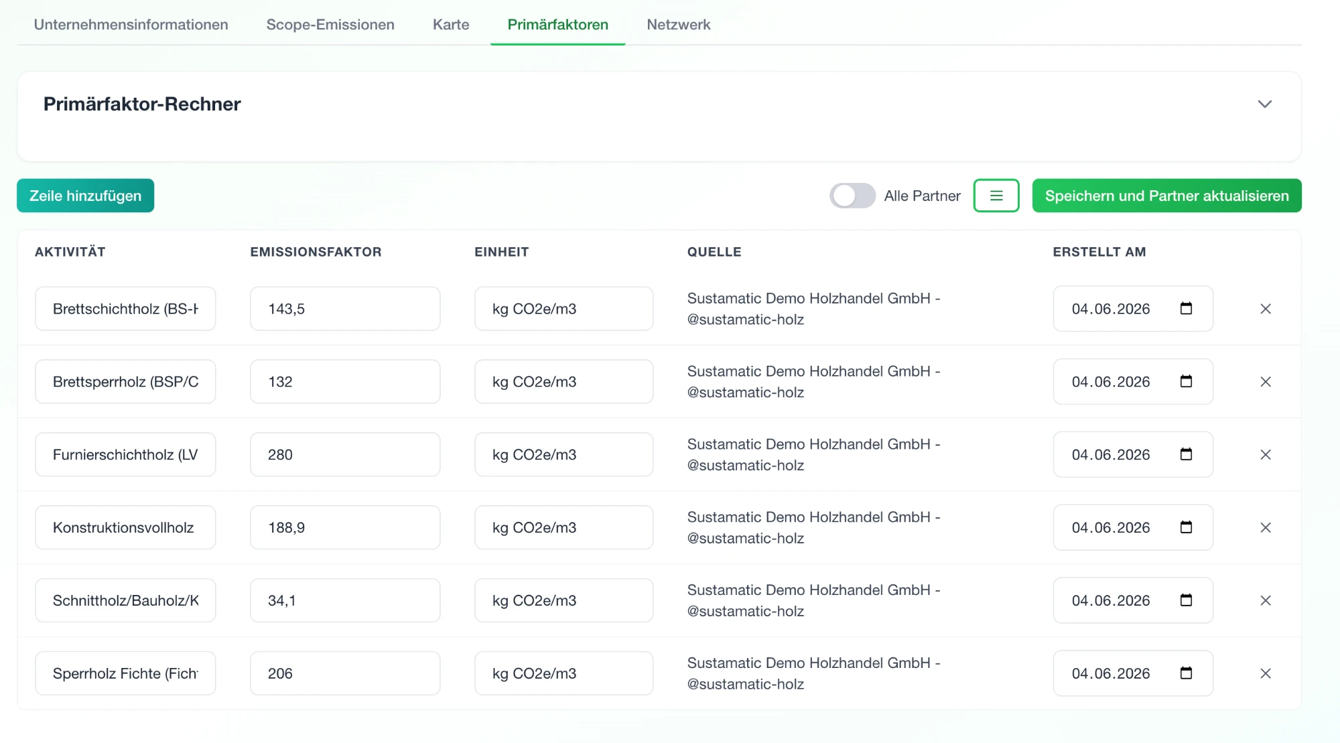Open the list view menu icon button
The image size is (1340, 743).
pos(996,196)
